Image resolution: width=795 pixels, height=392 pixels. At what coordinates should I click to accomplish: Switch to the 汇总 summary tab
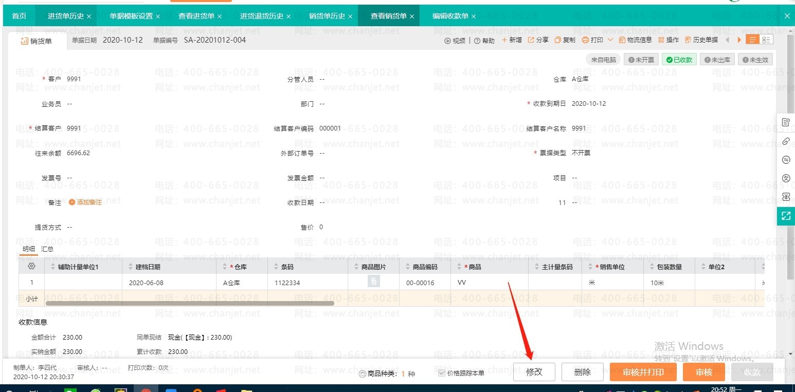47,249
